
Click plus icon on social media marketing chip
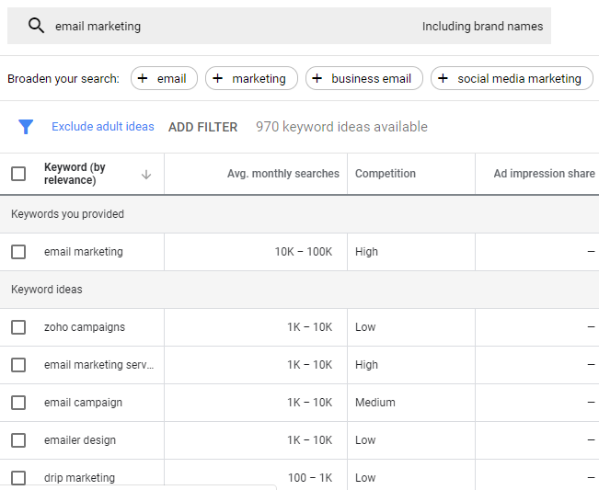click(443, 79)
